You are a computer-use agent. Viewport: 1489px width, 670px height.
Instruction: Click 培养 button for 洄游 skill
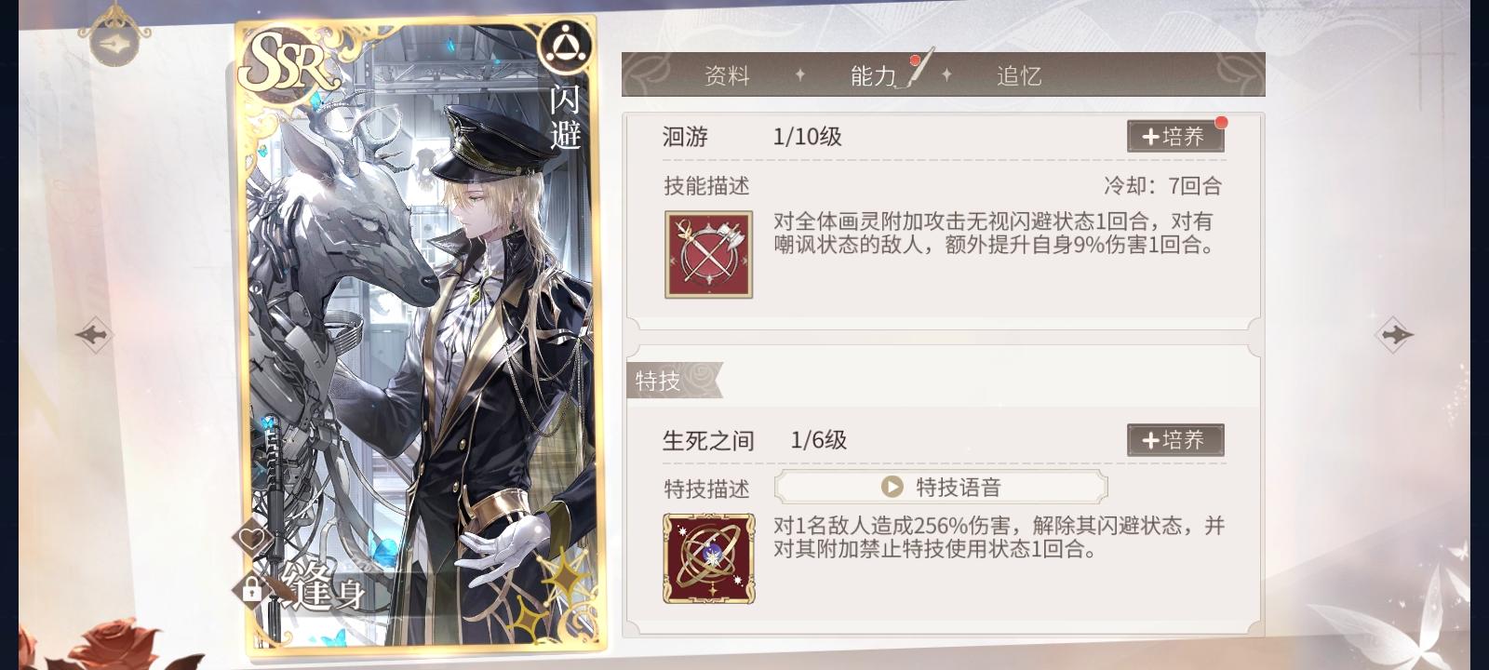pyautogui.click(x=1175, y=137)
